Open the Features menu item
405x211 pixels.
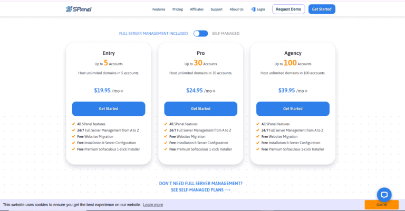[x=159, y=9]
